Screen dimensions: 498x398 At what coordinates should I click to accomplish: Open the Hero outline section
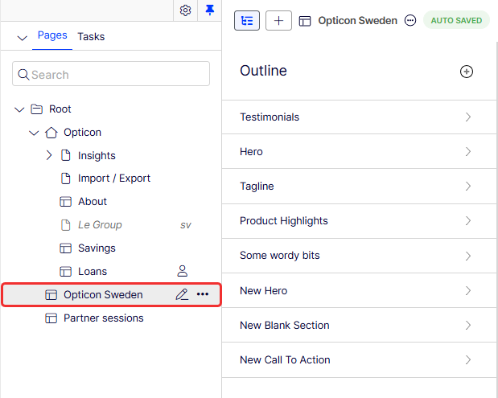(x=359, y=151)
